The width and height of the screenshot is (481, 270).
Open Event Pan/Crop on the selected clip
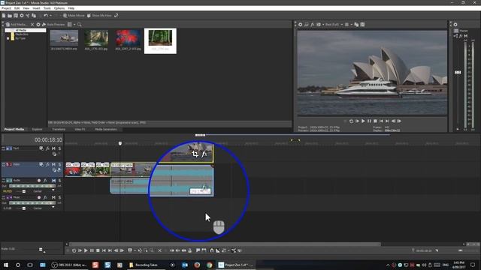click(x=195, y=154)
